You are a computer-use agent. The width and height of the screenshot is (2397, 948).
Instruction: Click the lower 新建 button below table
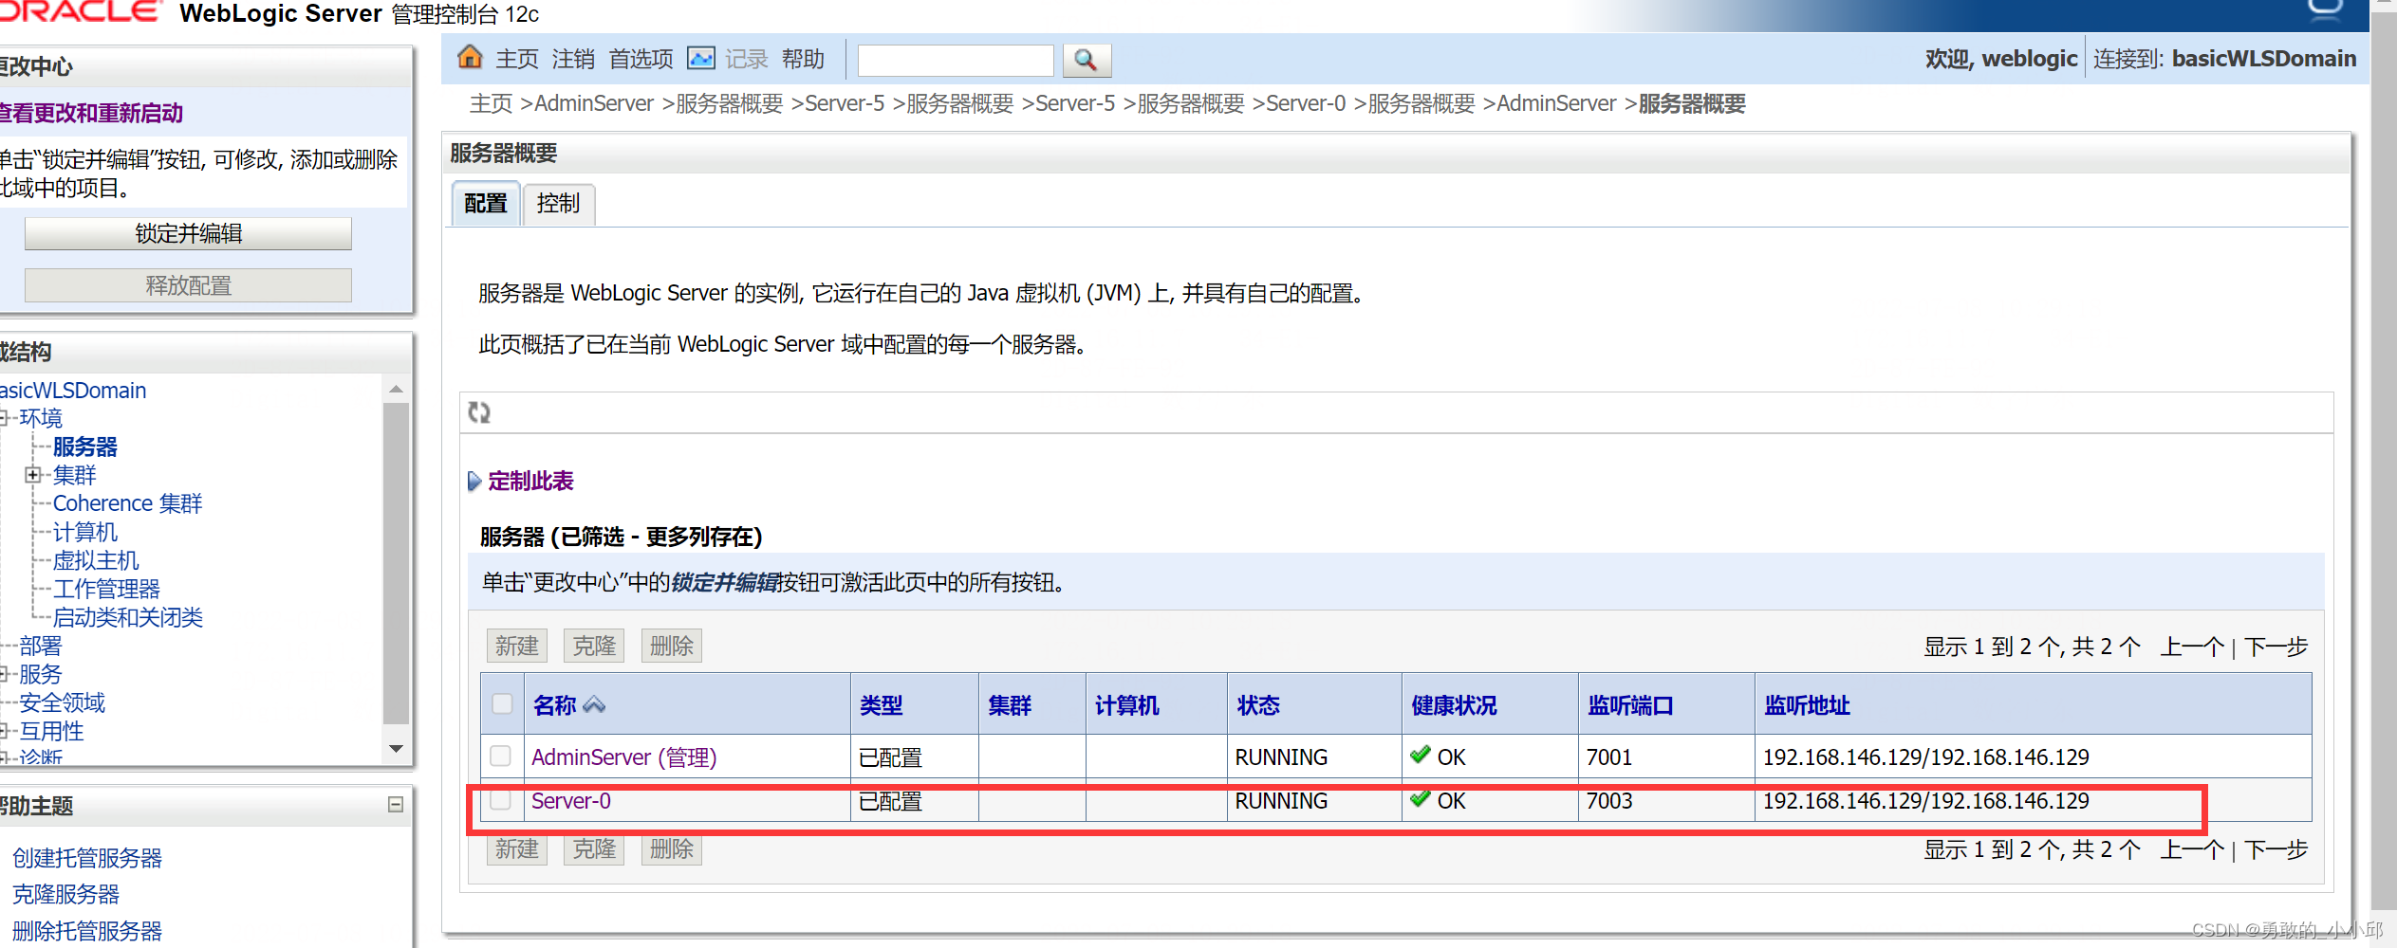517,848
